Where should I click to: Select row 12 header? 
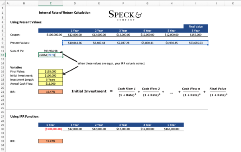pos(3,55)
